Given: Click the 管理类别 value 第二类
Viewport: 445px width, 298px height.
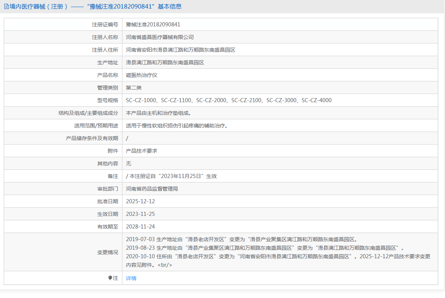Looking at the screenshot, I should click(x=134, y=88).
